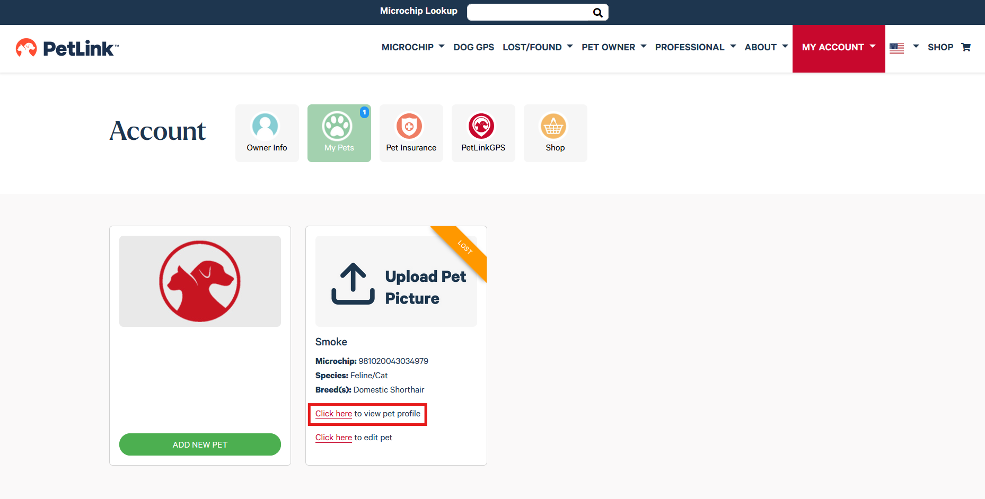Open the PetLinkGPS icon tile
Screen dimensions: 985x499
[483, 133]
